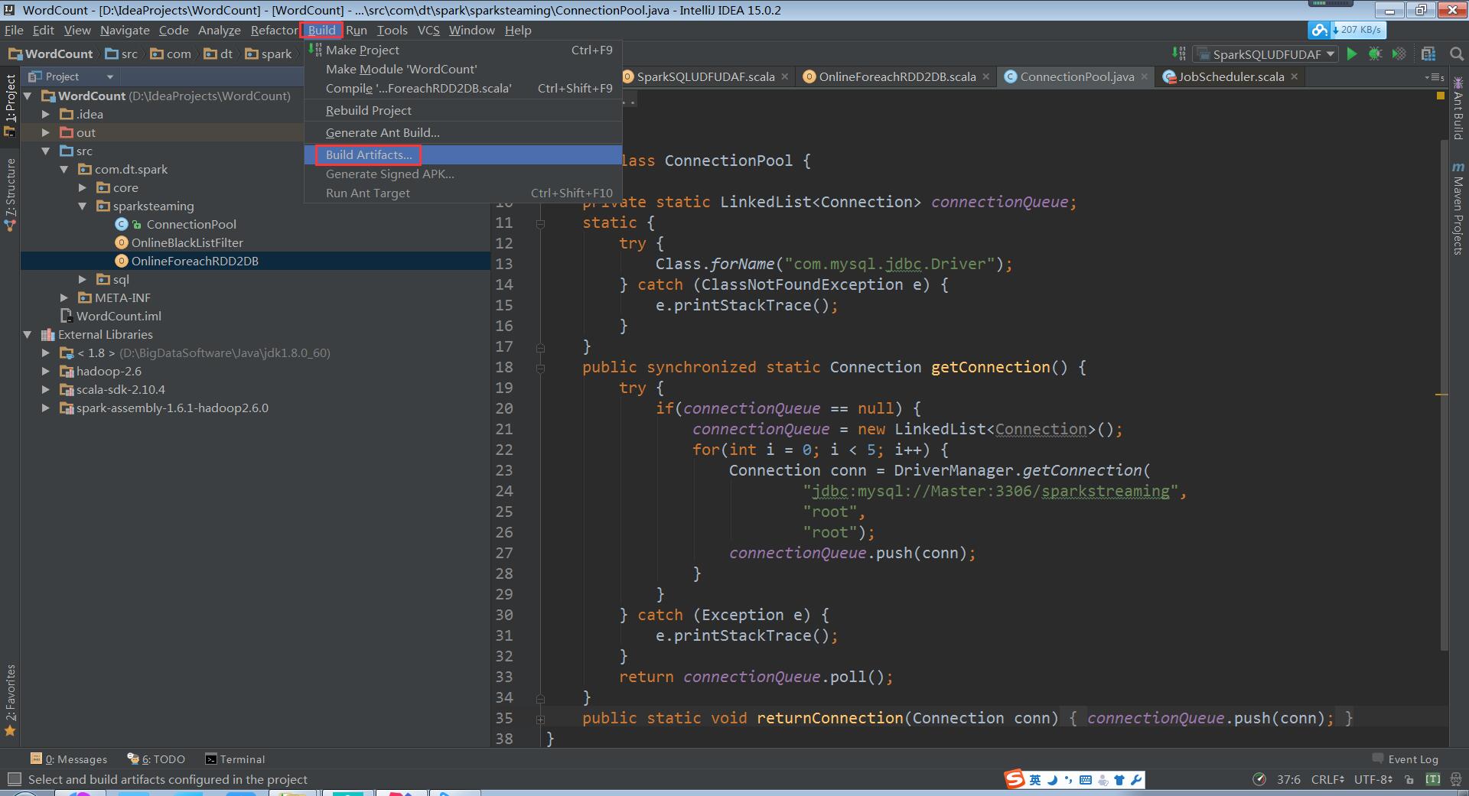The width and height of the screenshot is (1469, 796).
Task: Open the Event Log panel
Action: tap(1405, 759)
